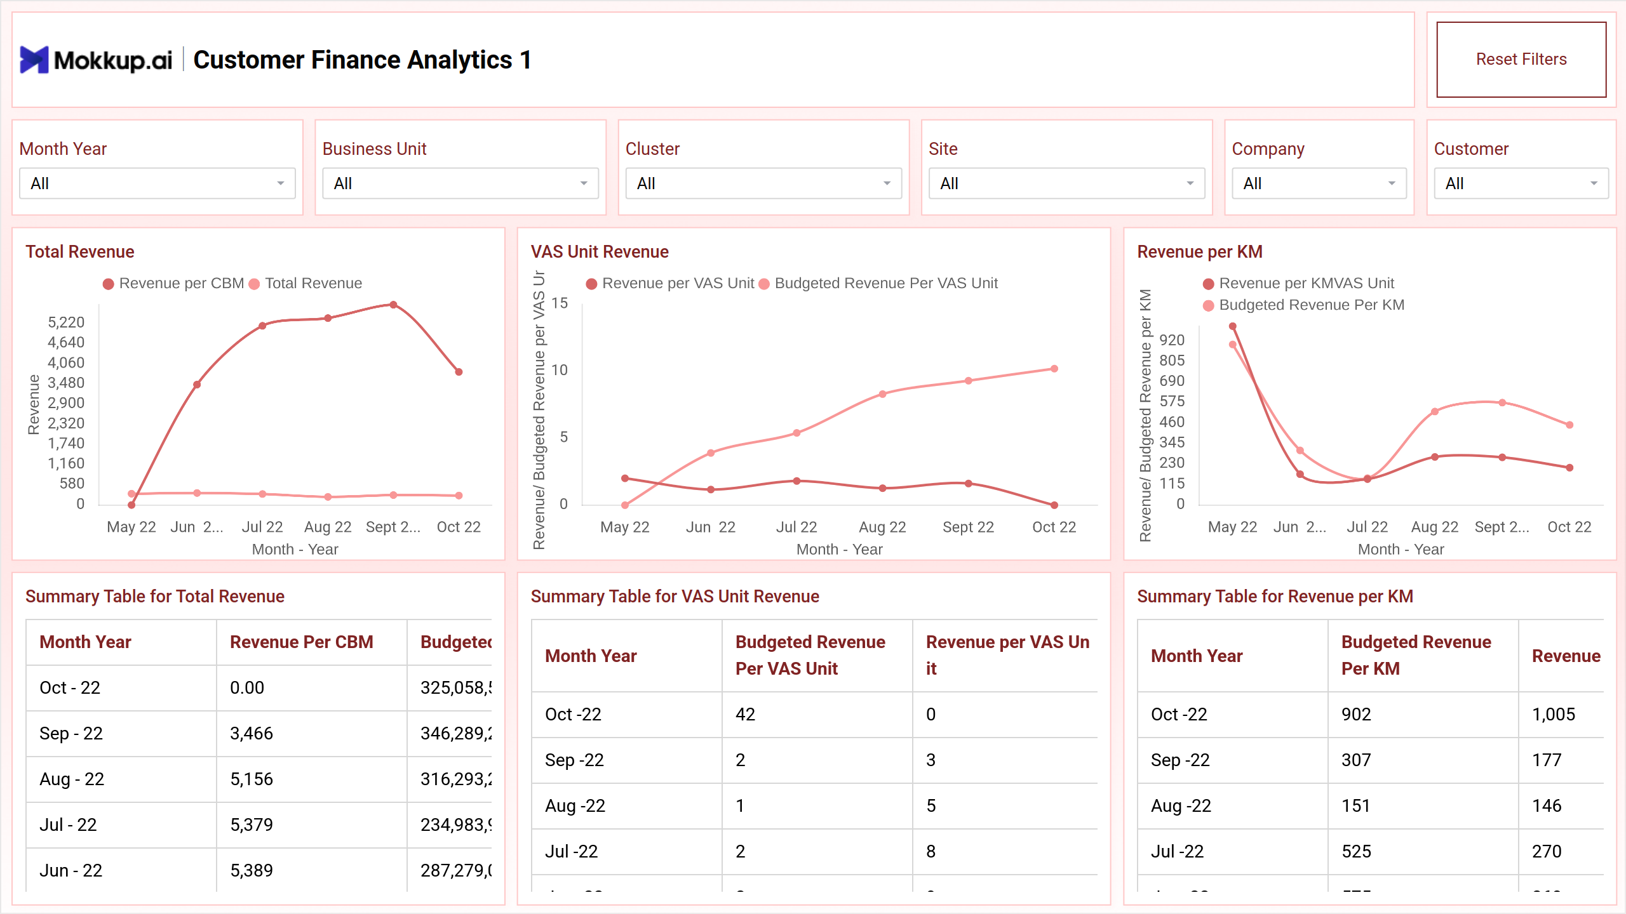Click the 3,466 value for Sep - 22
Screen dimensions: 1626x914
252,734
